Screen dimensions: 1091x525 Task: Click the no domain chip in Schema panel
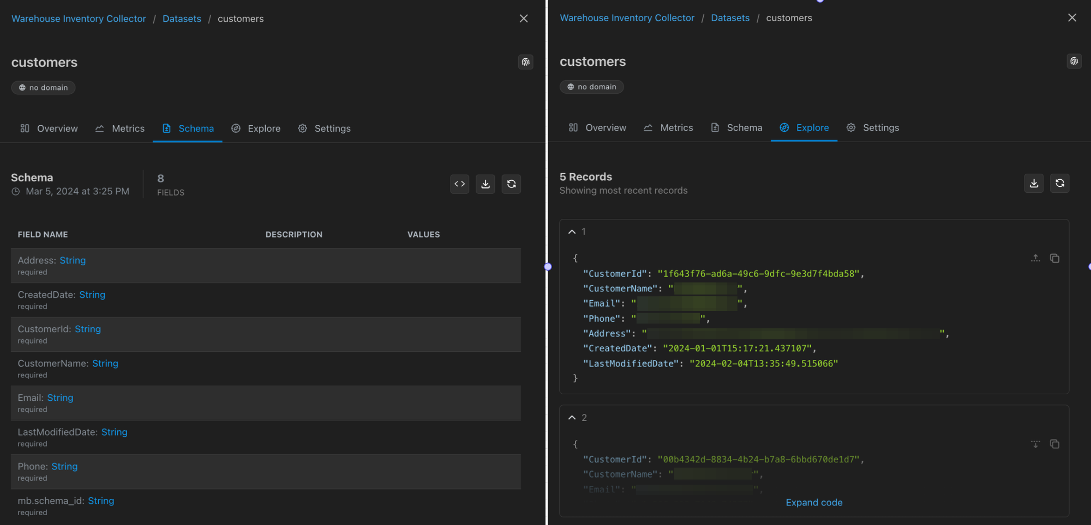click(x=43, y=88)
